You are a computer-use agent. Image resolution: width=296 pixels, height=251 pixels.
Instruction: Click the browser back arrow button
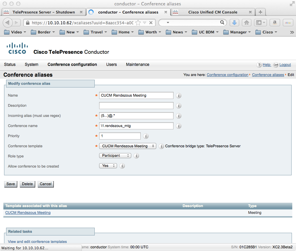tap(7, 23)
